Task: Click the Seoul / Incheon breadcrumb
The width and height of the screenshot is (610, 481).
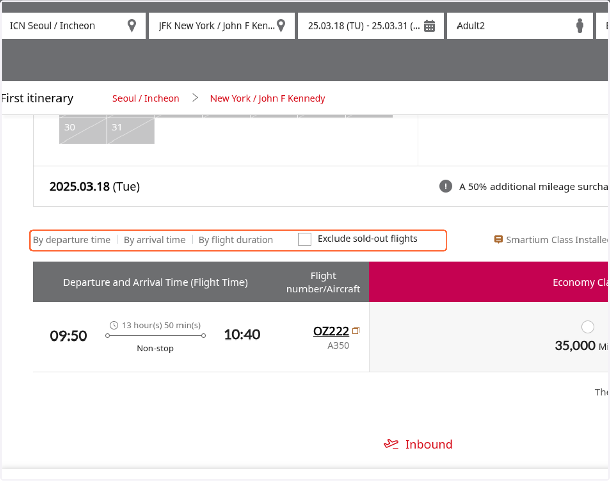Action: click(x=146, y=98)
